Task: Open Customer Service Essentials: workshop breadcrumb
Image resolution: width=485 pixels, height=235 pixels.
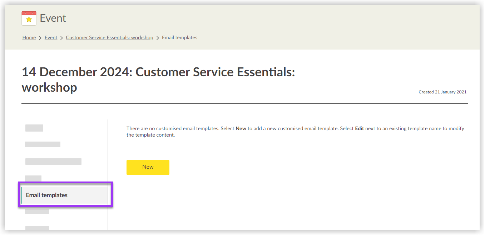Action: click(x=109, y=37)
